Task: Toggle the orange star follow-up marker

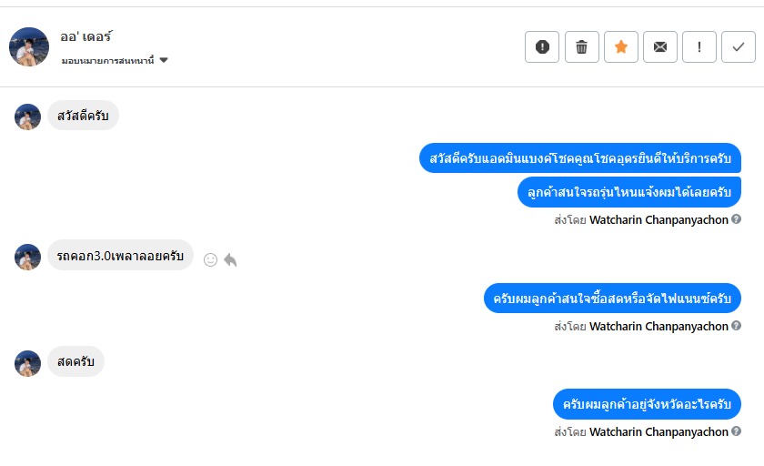Action: [621, 46]
